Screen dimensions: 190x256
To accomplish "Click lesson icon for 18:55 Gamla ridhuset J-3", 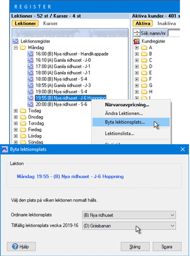I will point(30,85).
